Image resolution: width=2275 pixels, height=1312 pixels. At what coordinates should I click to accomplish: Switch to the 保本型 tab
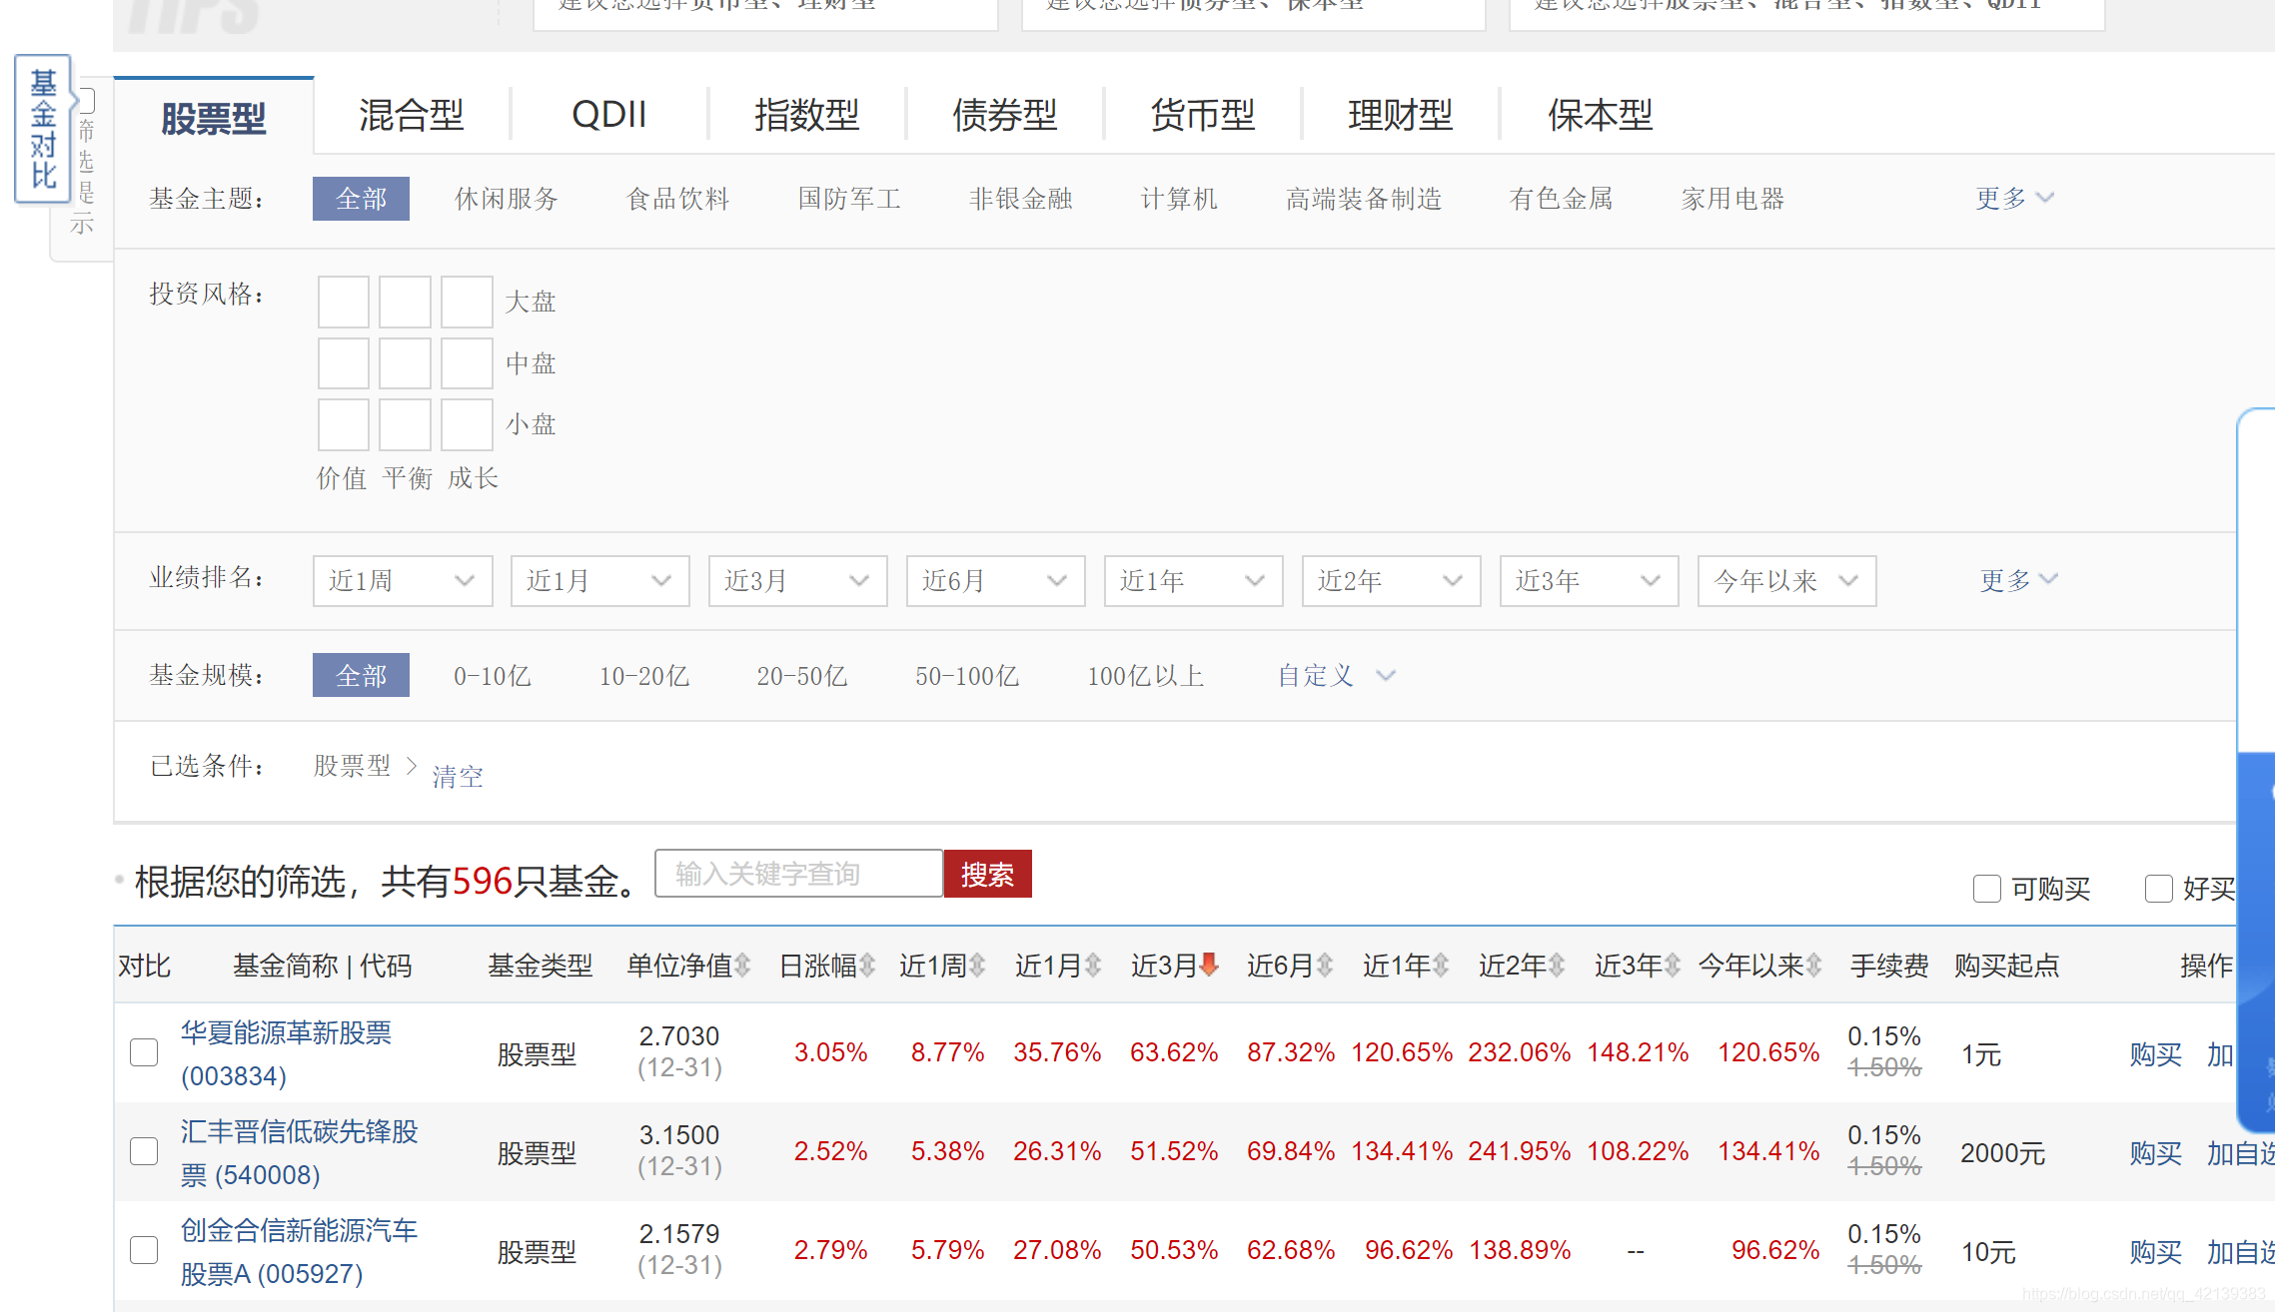coord(1601,115)
